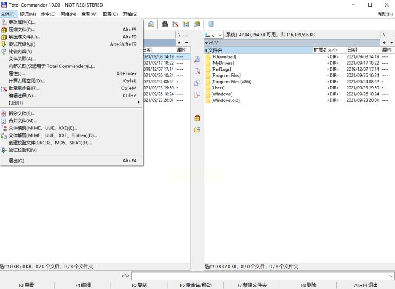395x289 pixels.
Task: Open the 开始(S) menu
Action: pyautogui.click(x=130, y=14)
